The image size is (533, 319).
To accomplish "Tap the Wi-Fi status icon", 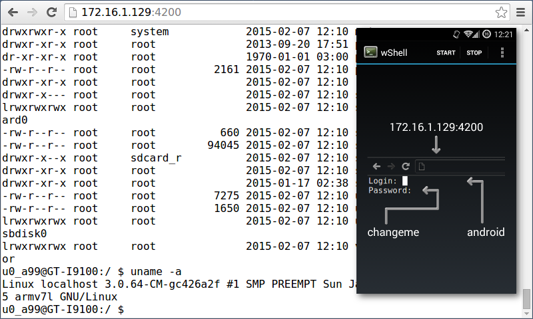I will (468, 35).
